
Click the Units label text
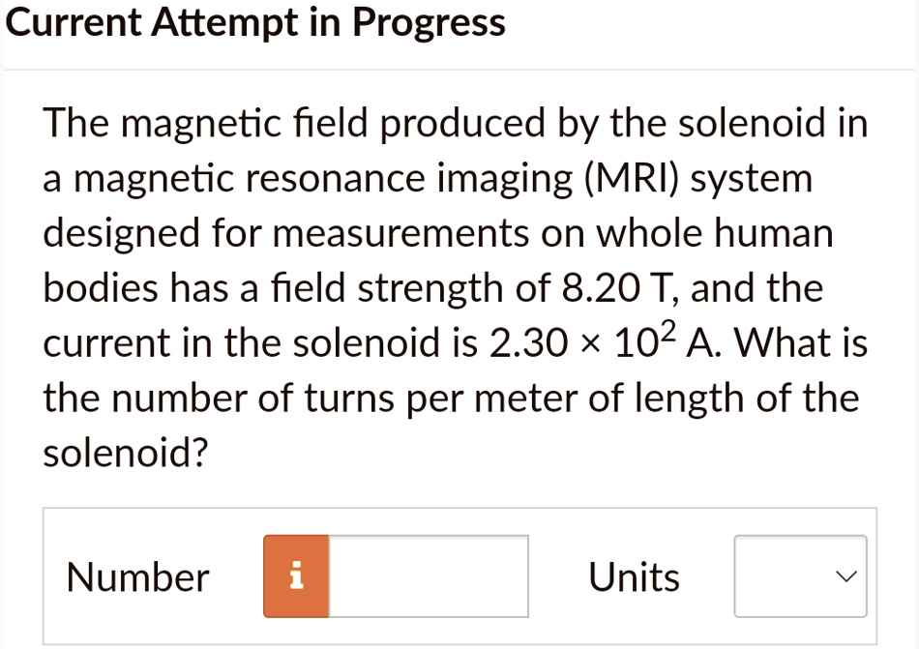tap(633, 576)
